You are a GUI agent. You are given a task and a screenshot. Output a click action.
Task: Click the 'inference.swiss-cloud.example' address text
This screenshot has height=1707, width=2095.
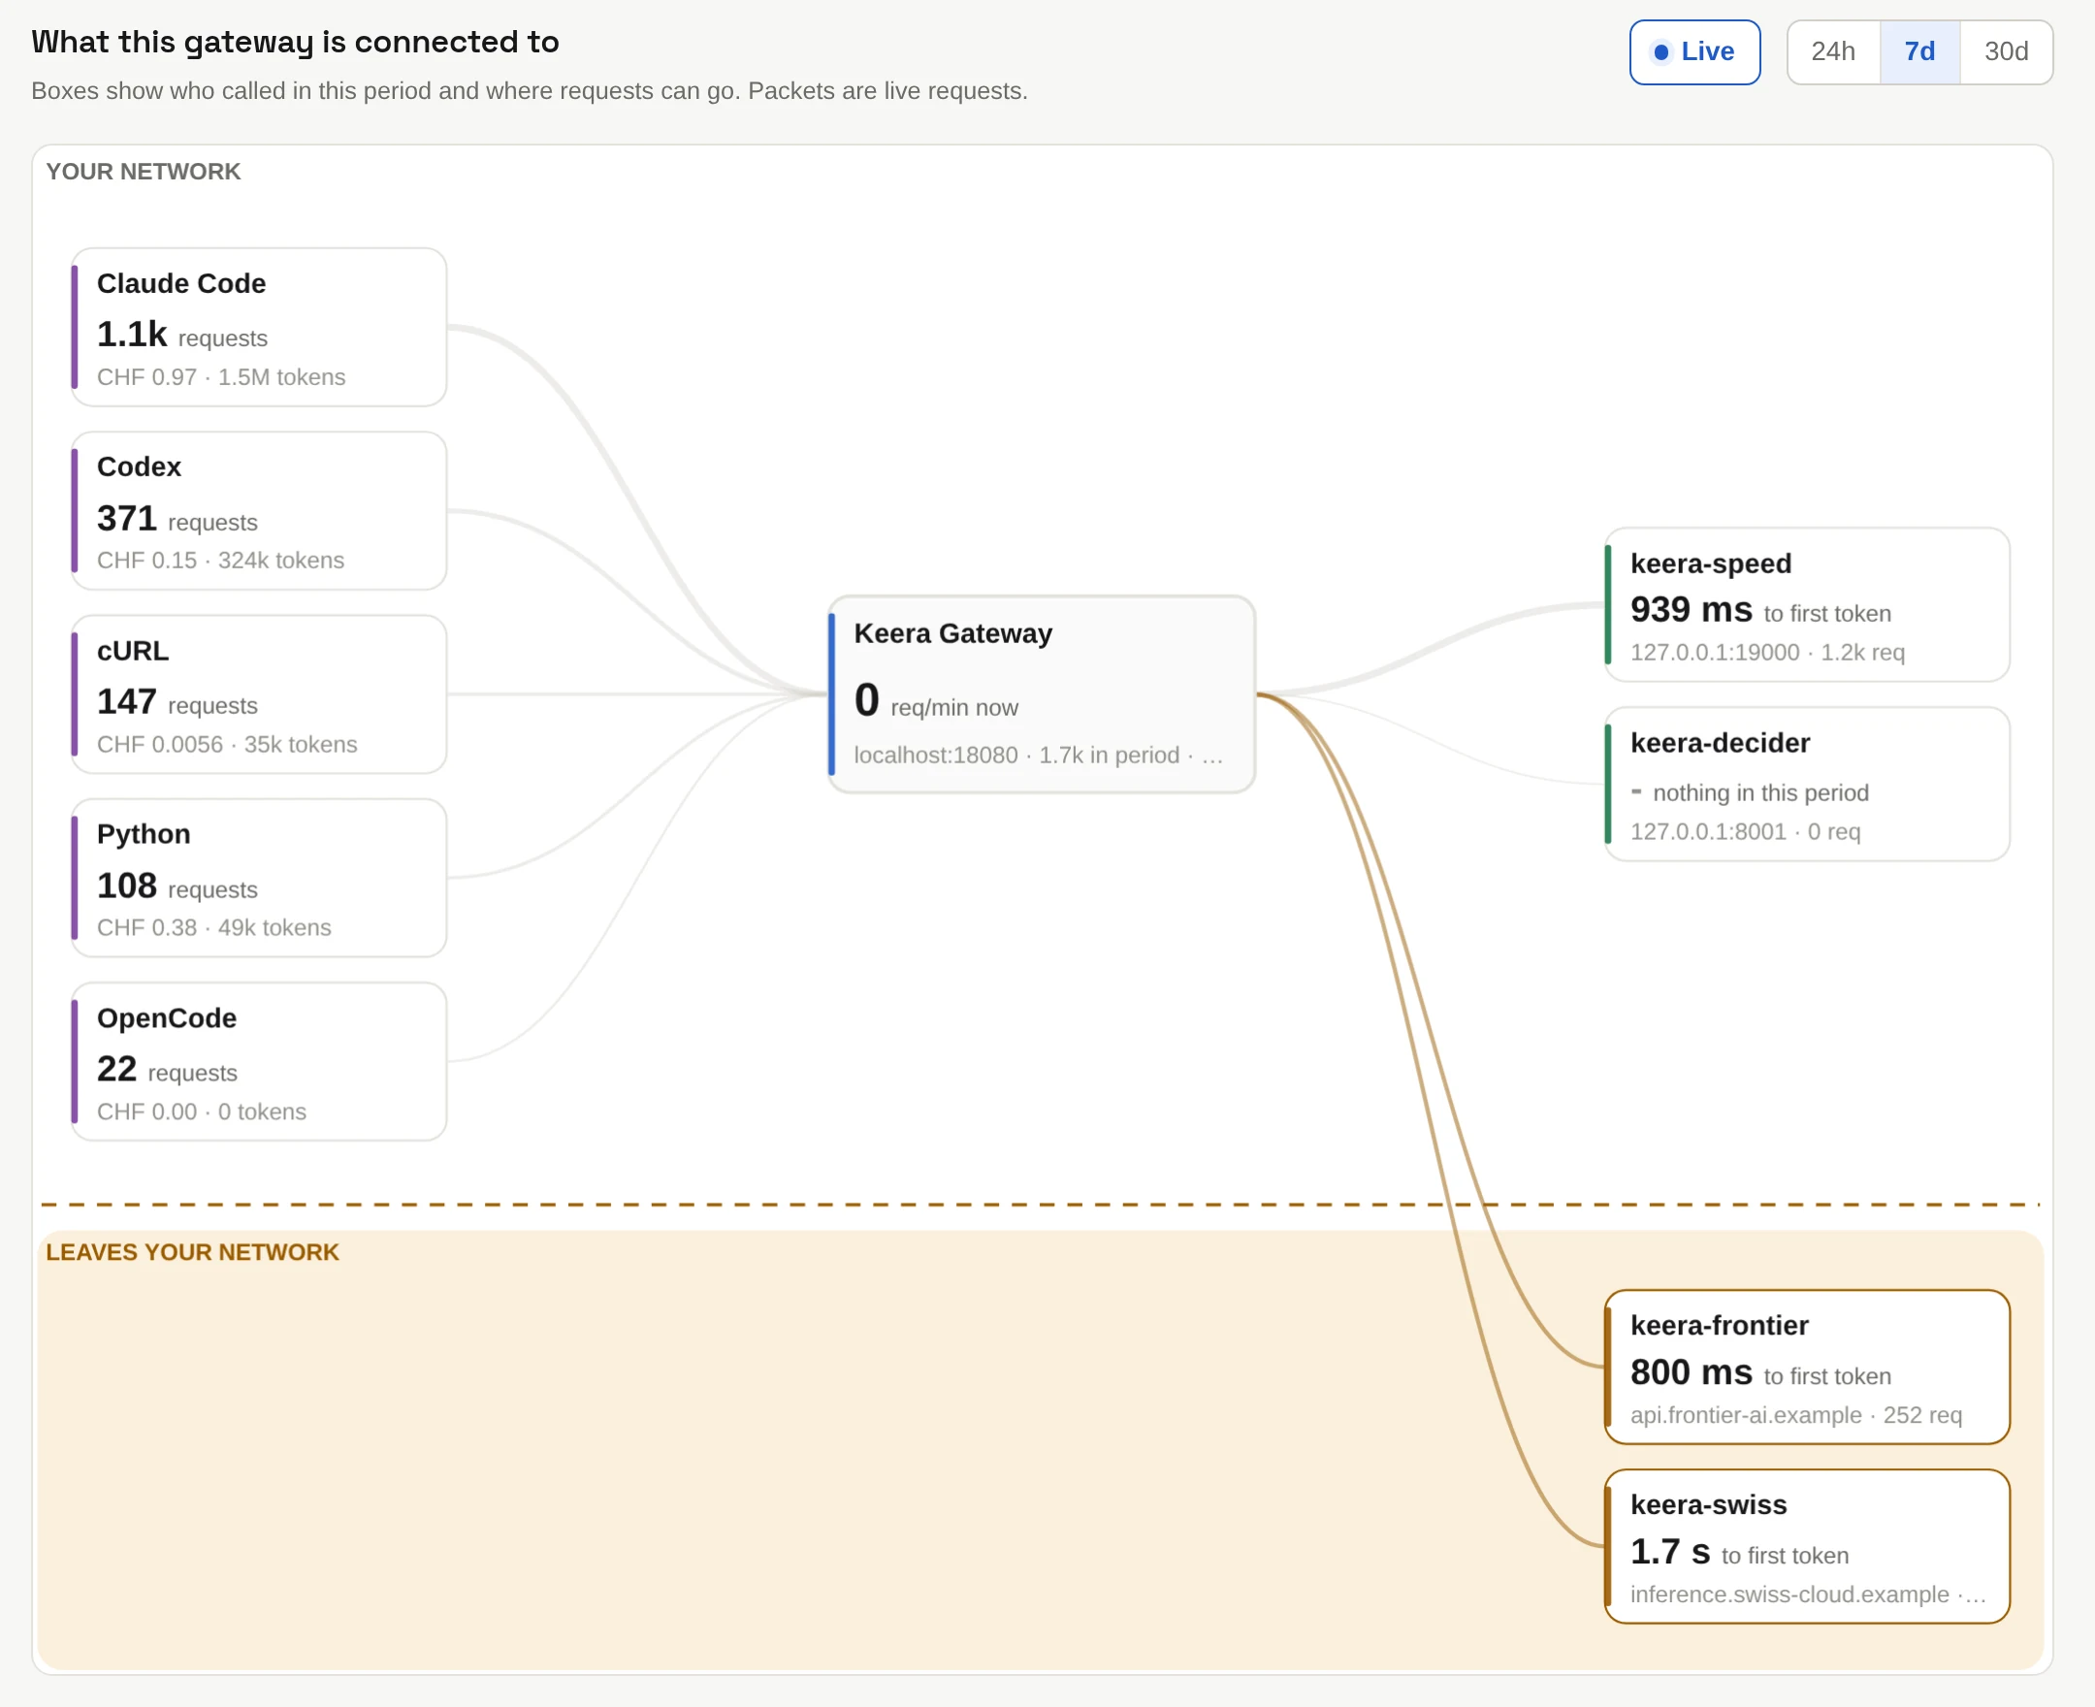1789,1594
